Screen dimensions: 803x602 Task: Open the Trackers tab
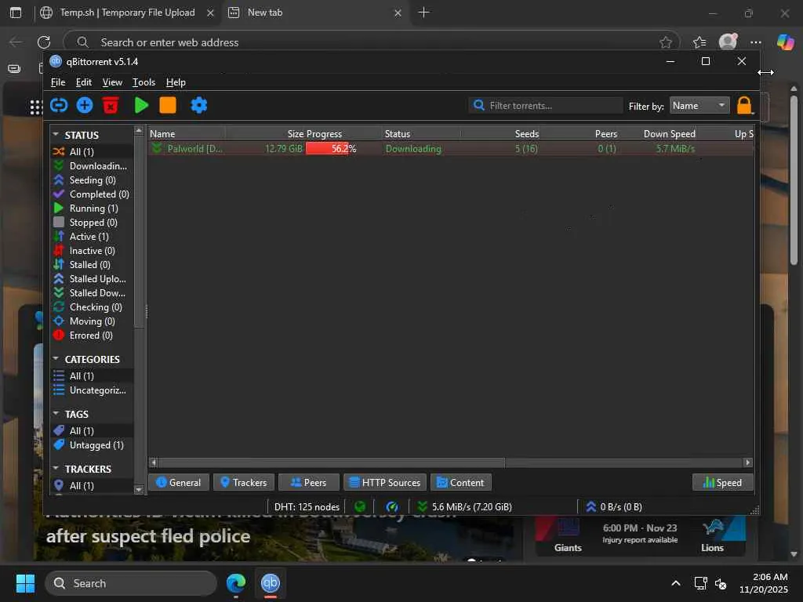(x=244, y=482)
